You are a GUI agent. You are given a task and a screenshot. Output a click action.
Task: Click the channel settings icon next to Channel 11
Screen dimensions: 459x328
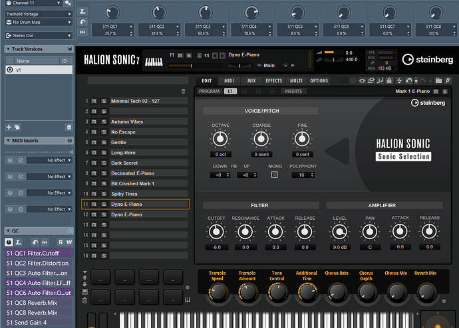68,3
